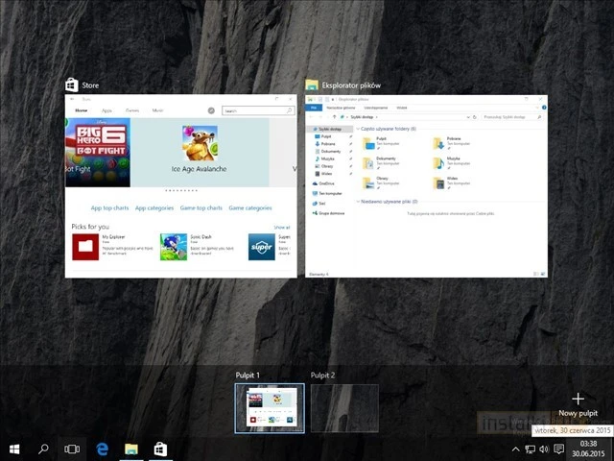Screen dimensions: 614x461
Task: Launch Microsoft Edge from the taskbar
Action: 102,449
